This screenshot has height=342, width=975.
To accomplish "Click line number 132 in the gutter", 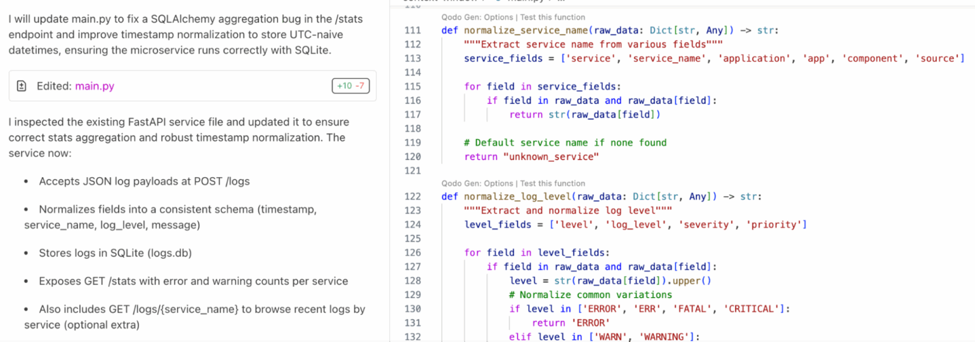I will [x=412, y=337].
